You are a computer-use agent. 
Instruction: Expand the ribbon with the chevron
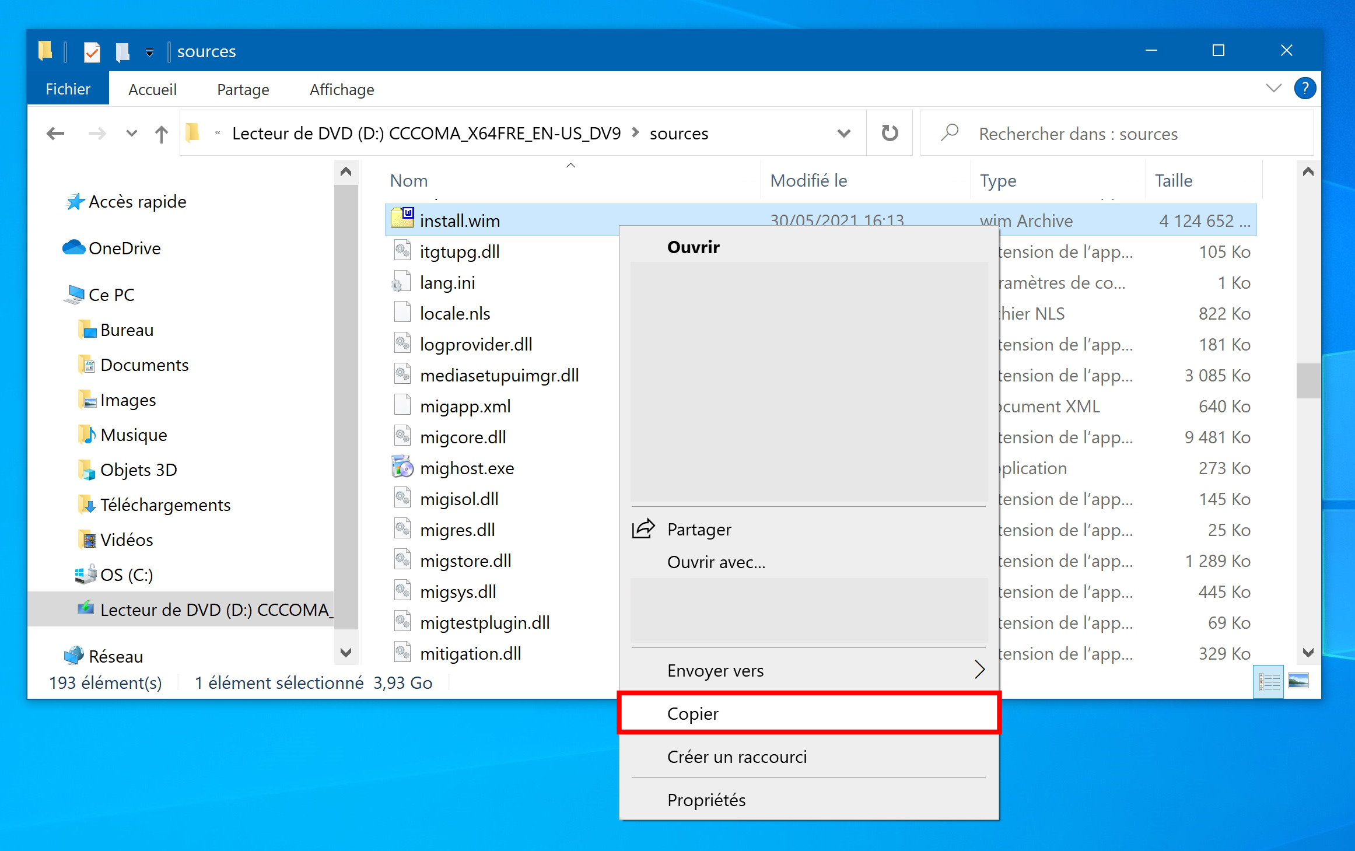tap(1273, 89)
